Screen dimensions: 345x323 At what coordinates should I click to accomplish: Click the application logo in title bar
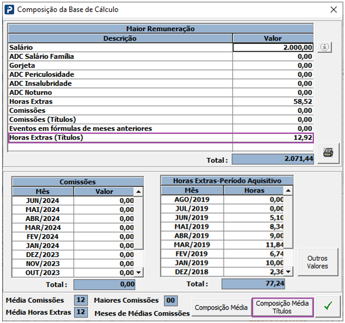(x=9, y=9)
